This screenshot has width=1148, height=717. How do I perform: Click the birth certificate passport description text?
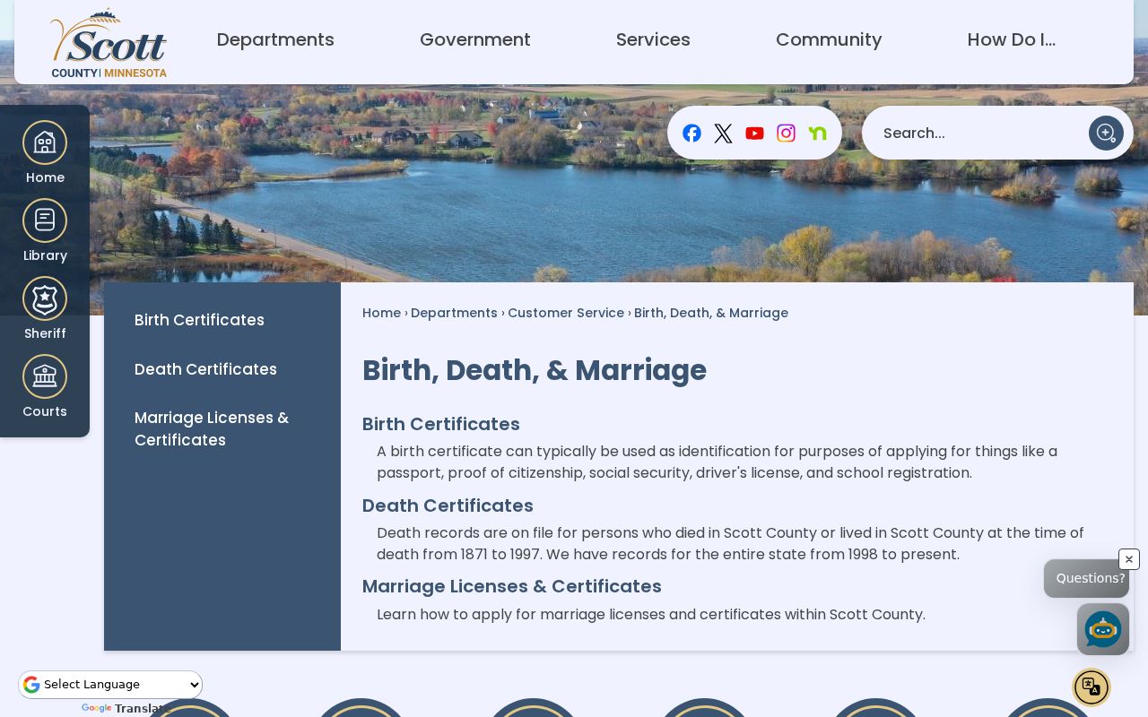(x=717, y=462)
